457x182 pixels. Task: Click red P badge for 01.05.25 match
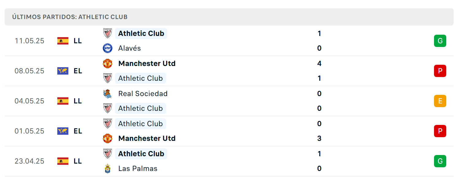pyautogui.click(x=440, y=131)
